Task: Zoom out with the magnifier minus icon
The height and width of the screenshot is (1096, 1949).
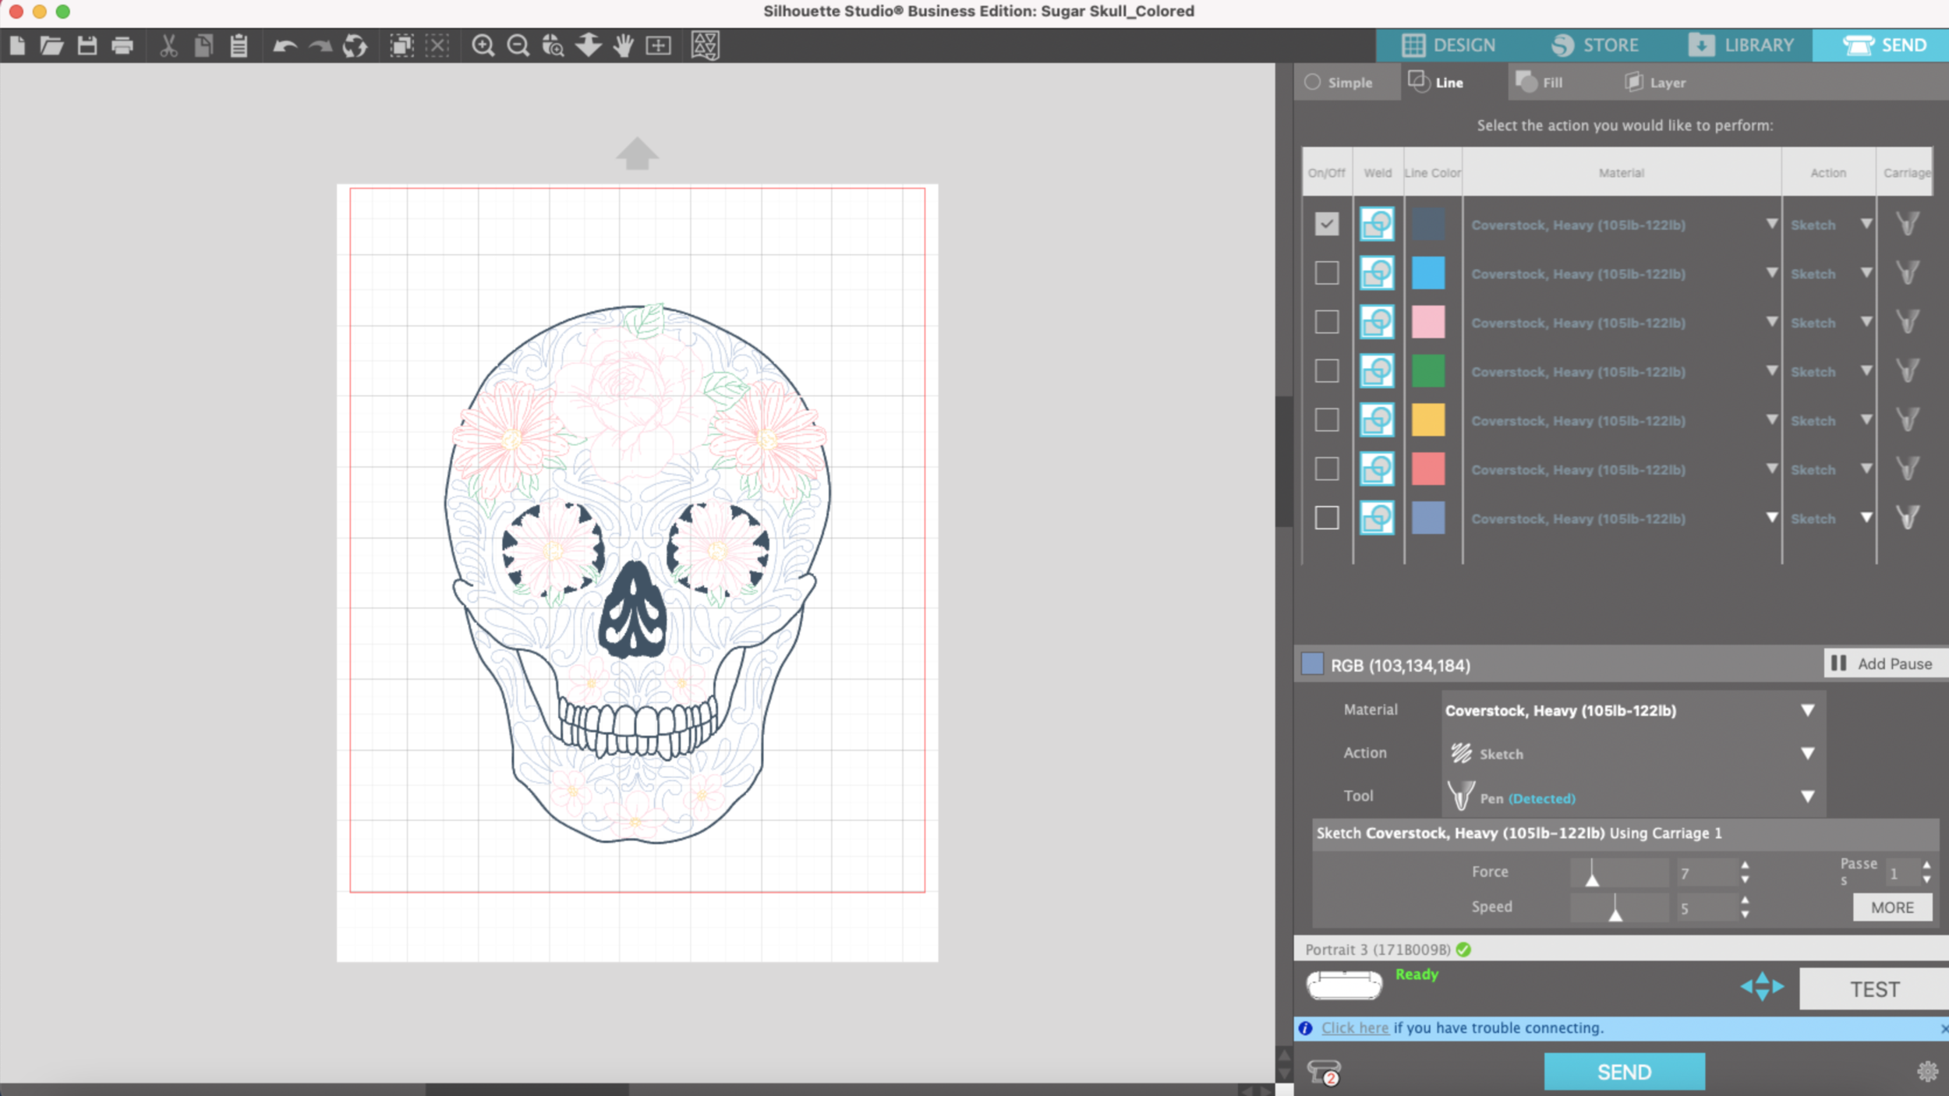Action: (x=518, y=45)
